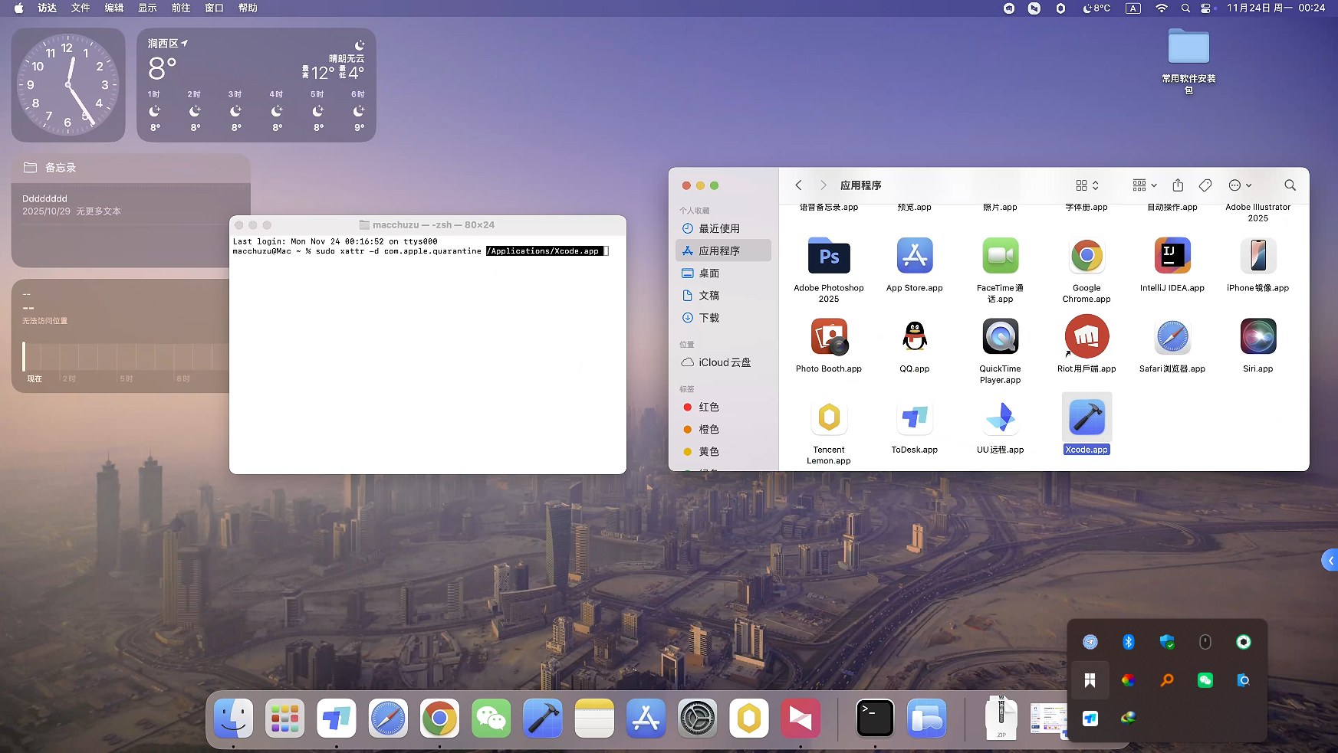Screen dimensions: 1338x753
Task: Open Xcode.app in the Applications window
Action: coord(1086,418)
